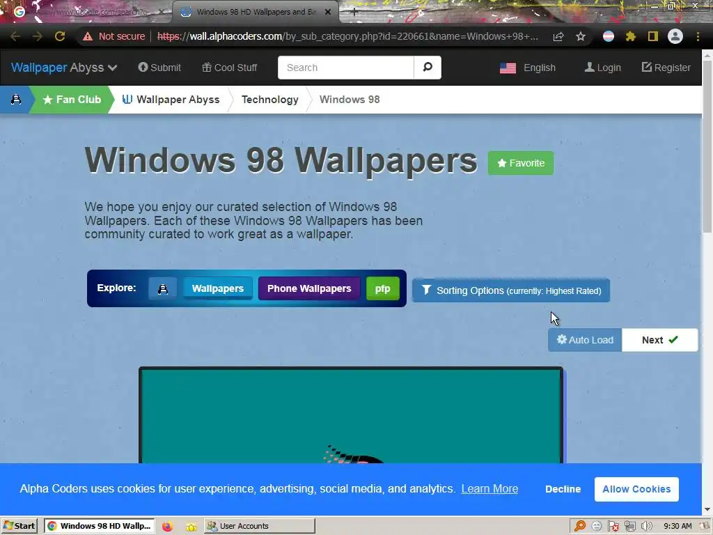Click the search magnifier button
Image resolution: width=713 pixels, height=535 pixels.
click(428, 68)
